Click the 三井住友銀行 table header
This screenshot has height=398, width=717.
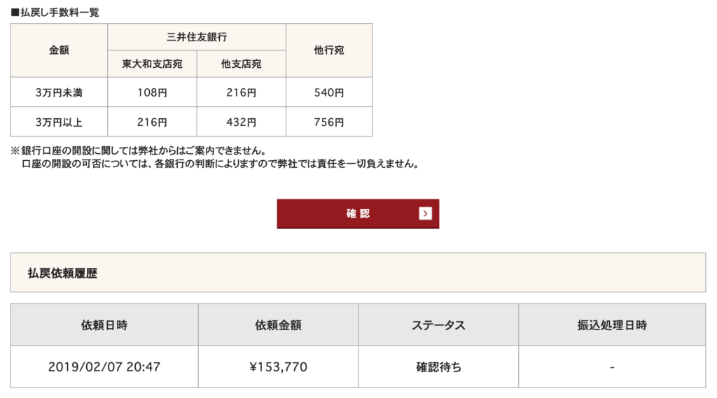(x=197, y=37)
